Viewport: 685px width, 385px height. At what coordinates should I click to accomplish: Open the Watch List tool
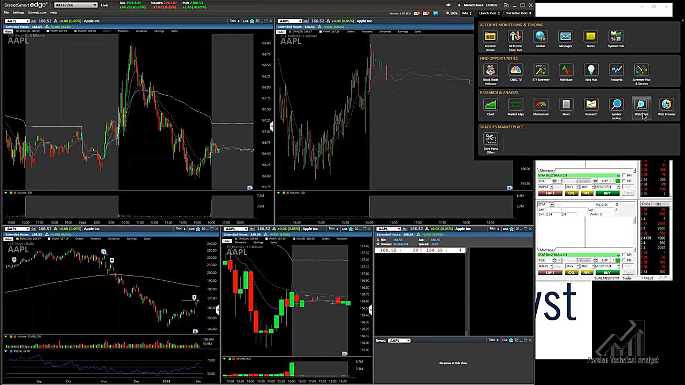(x=641, y=107)
